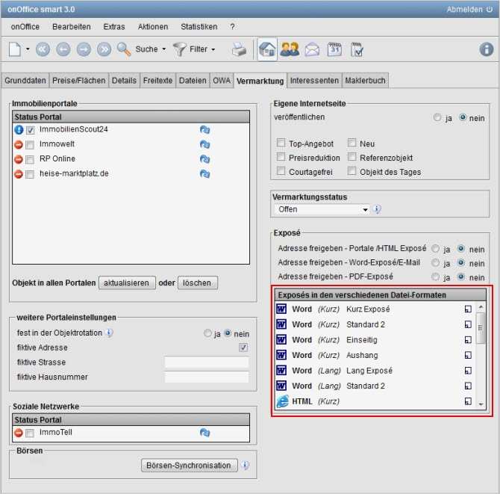Switch to the Maklerbuch tab
The image size is (500, 494).
coord(365,81)
